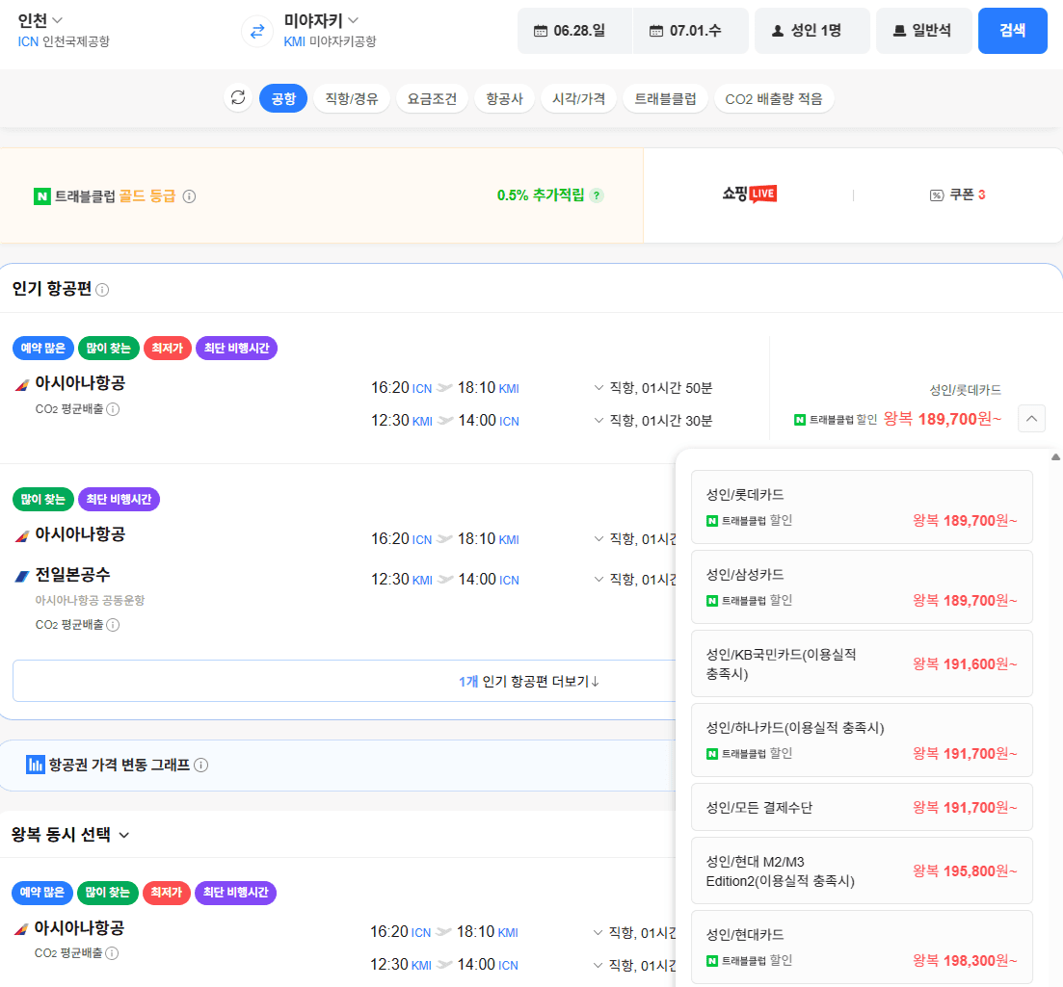Viewport: 1063px width, 987px height.
Task: Click calendar icon on 07.01.수 date
Action: (656, 31)
